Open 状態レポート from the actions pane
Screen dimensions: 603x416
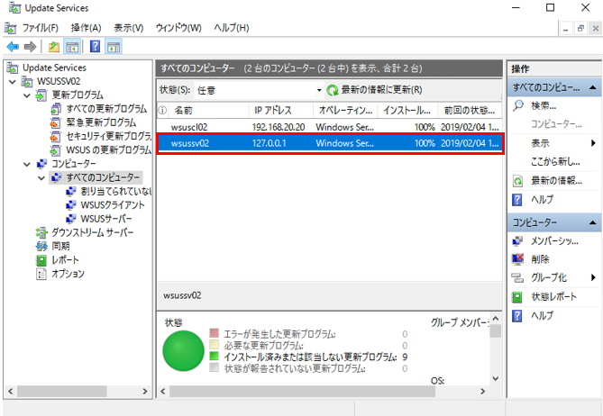click(553, 296)
